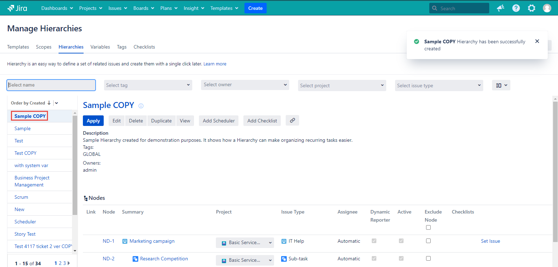Expand the Select project dropdown
Viewport: 558px width, 267px height.
click(x=342, y=85)
